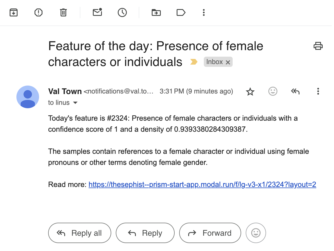
Task: Remove the Inbox label with the X
Action: pyautogui.click(x=228, y=62)
